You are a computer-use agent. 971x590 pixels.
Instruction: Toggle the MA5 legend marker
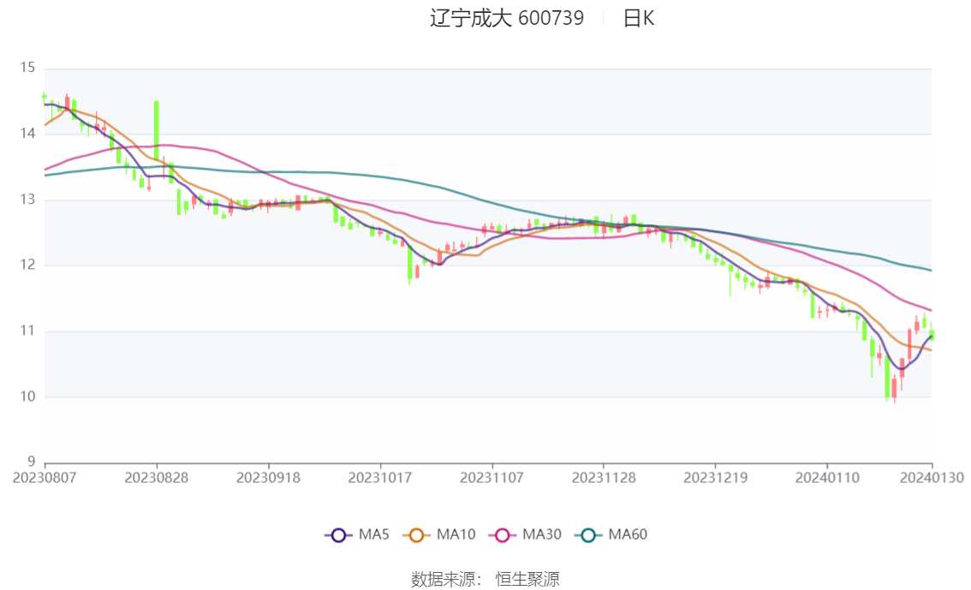pyautogui.click(x=338, y=535)
